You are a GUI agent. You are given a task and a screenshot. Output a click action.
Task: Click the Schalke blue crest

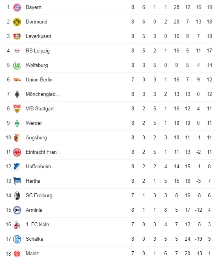pos(17,239)
